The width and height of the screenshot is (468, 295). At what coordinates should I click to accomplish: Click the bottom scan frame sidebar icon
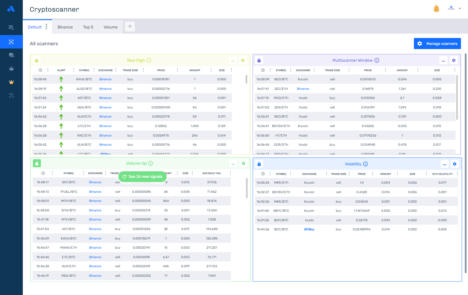coord(11,95)
